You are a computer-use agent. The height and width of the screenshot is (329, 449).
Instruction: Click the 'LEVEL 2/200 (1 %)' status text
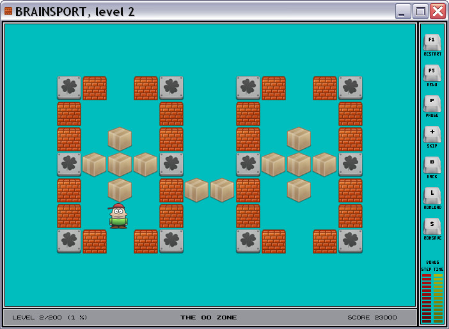point(49,318)
